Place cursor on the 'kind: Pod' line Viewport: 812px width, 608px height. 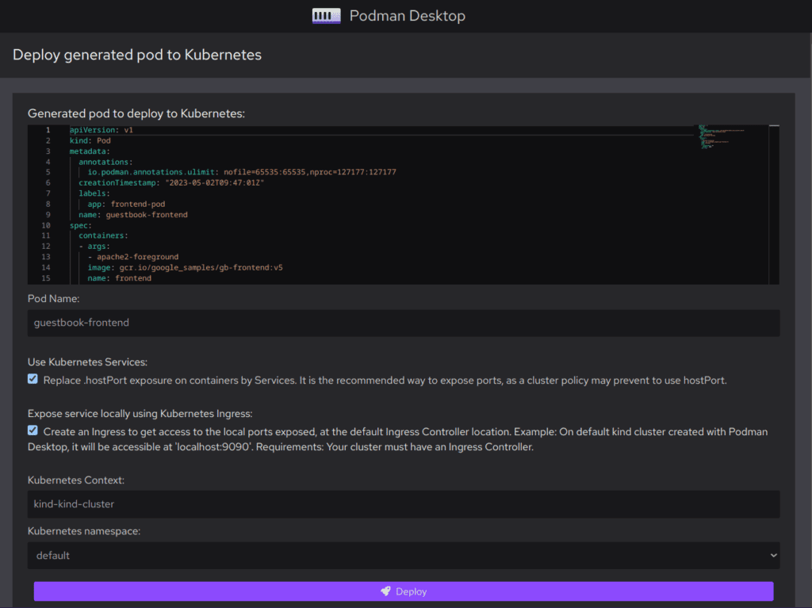pos(90,140)
